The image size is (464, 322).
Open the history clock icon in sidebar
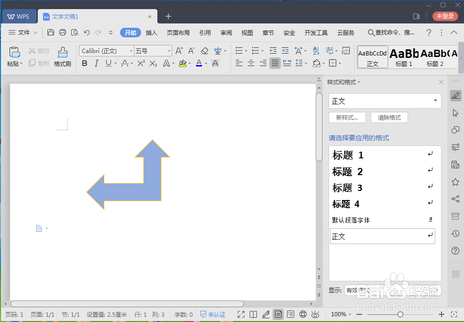click(455, 233)
